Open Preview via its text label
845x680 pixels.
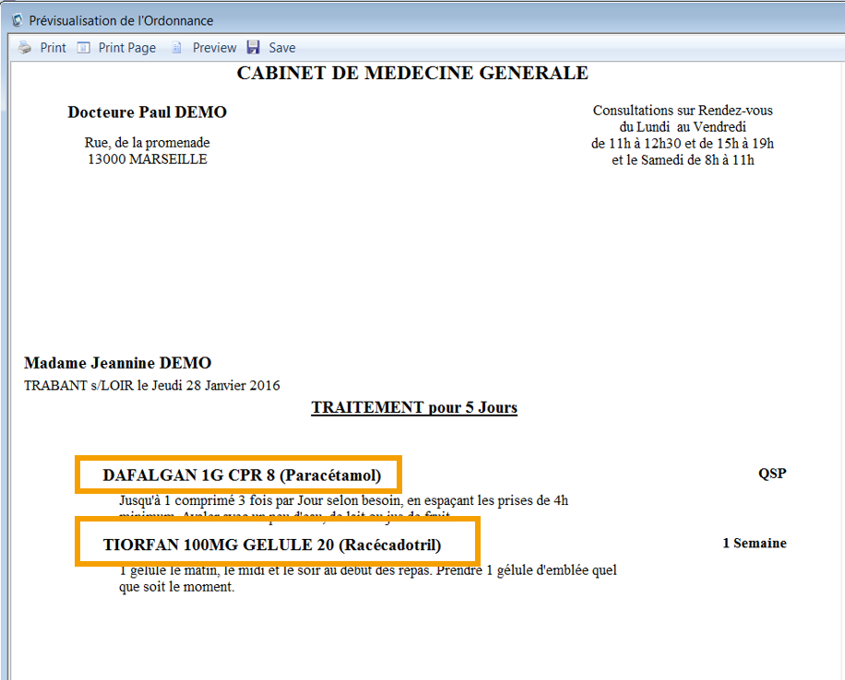pyautogui.click(x=214, y=48)
